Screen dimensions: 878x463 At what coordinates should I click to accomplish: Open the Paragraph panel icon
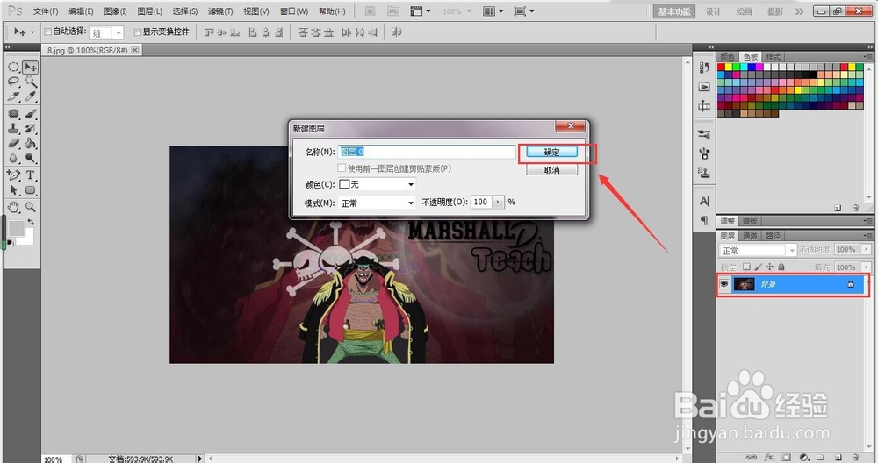click(x=704, y=220)
